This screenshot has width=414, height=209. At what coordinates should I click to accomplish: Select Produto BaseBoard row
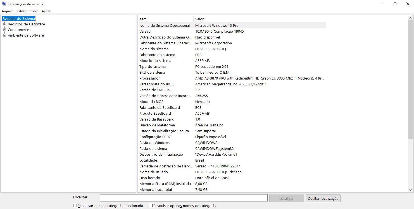point(232,113)
